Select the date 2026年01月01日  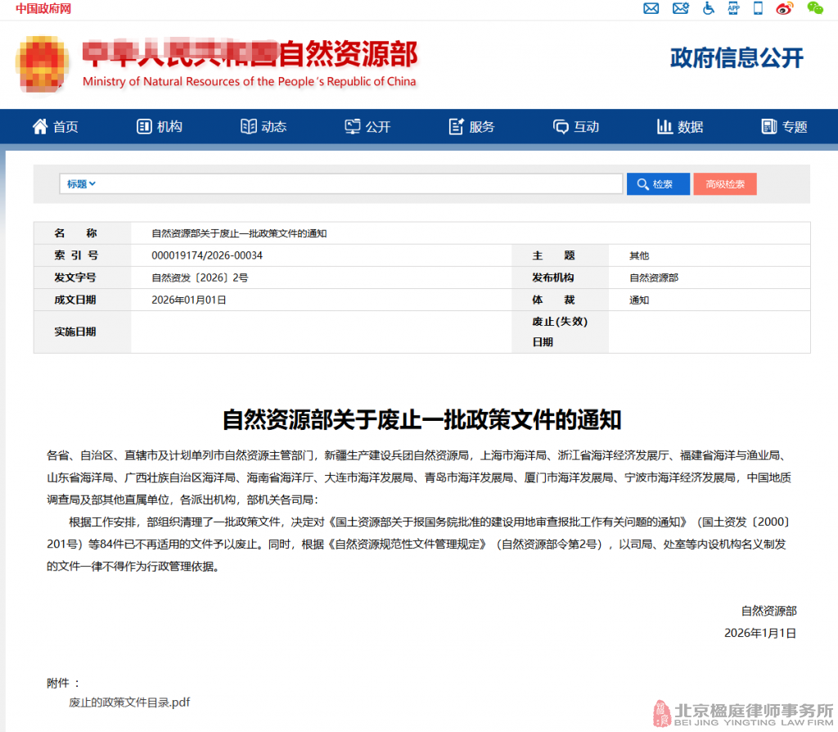click(x=189, y=300)
